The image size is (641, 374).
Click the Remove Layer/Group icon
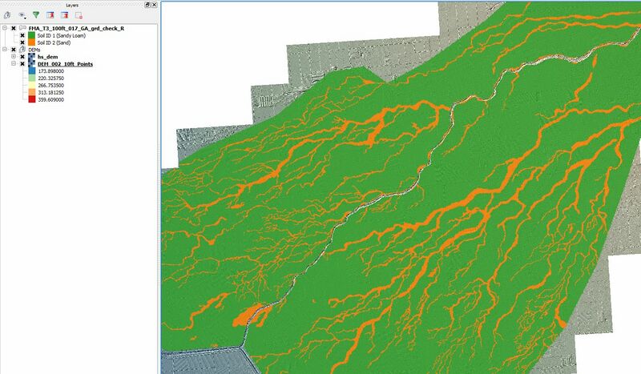click(x=79, y=14)
